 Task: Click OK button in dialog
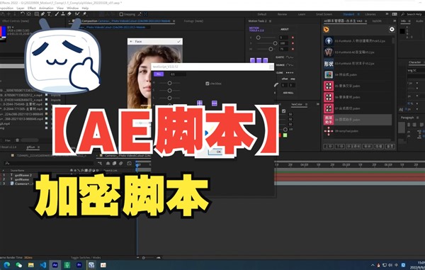click(x=215, y=152)
